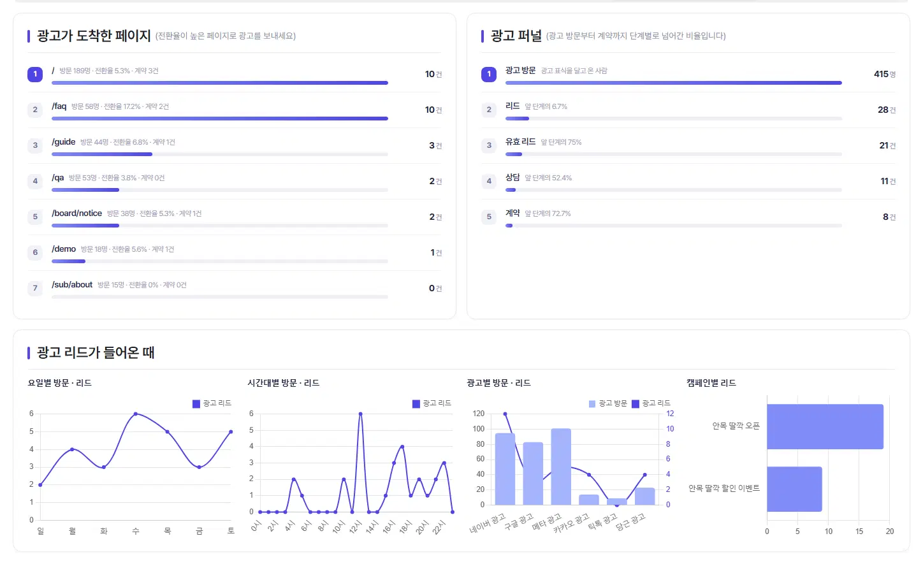Click the 광고가 도착한 페이지 section heading
The width and height of the screenshot is (923, 564).
(94, 36)
